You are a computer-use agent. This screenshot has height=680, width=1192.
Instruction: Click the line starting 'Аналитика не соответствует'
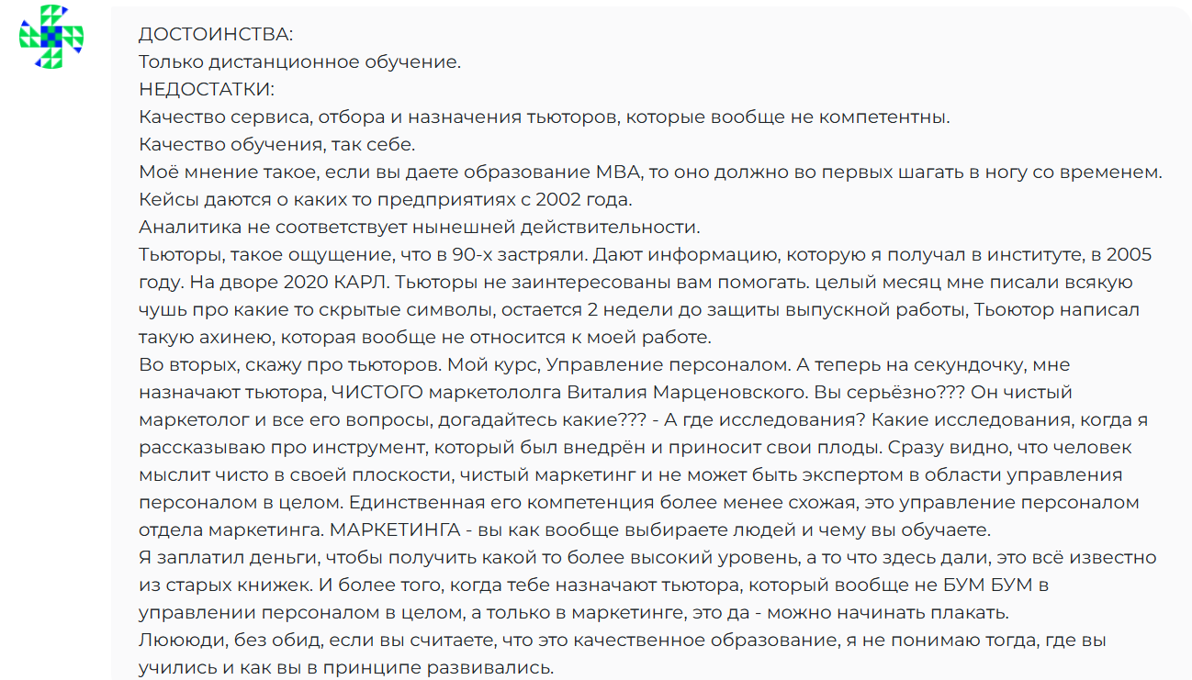pos(420,228)
